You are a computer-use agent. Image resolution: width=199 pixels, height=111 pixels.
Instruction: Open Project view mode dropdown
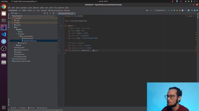click(x=16, y=13)
